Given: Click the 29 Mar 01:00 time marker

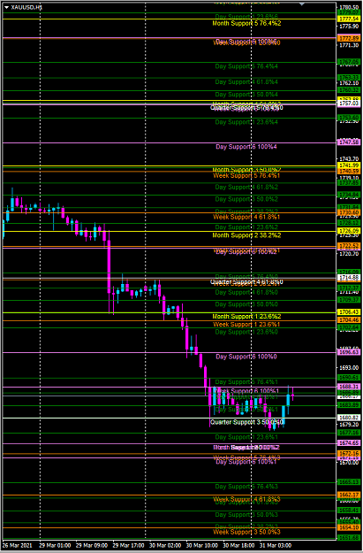Looking at the screenshot, I should pyautogui.click(x=54, y=545).
